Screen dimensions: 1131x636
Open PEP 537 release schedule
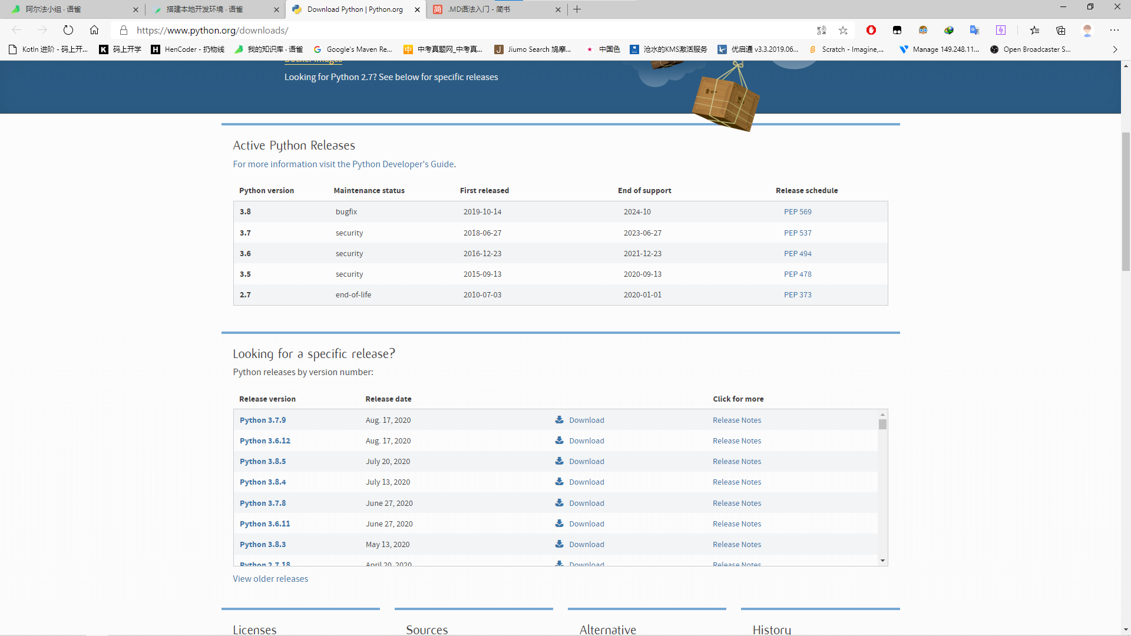click(x=798, y=233)
